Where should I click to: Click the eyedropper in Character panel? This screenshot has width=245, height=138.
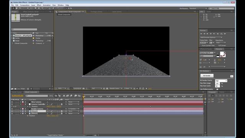[218, 53]
